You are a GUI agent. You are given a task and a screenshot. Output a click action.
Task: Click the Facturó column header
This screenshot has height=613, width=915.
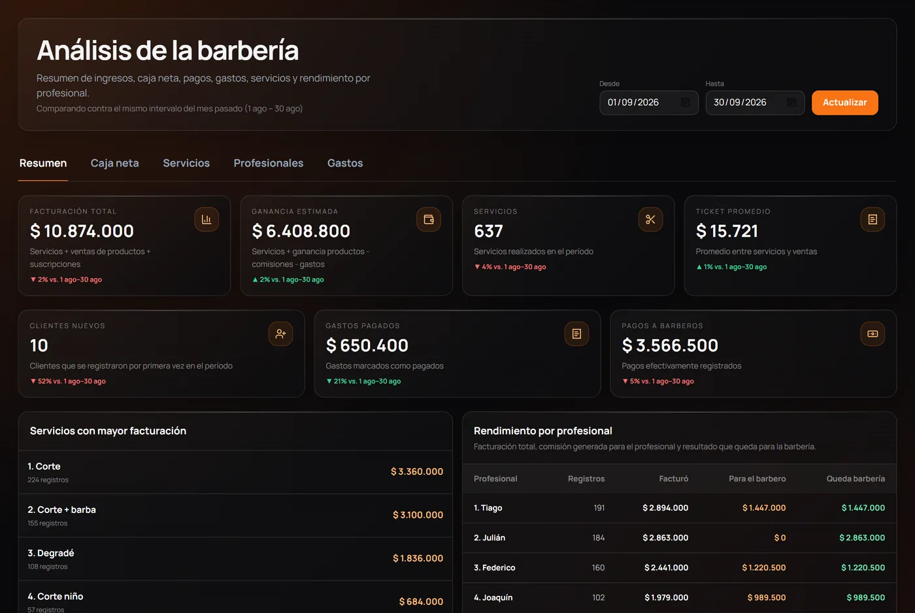(x=673, y=479)
